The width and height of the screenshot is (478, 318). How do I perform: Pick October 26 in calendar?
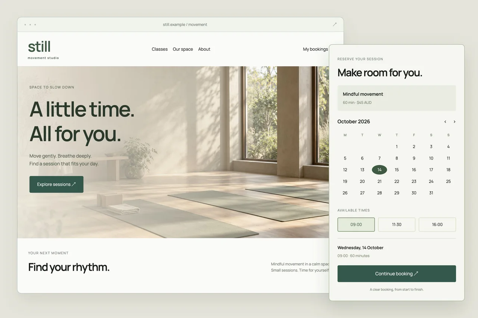345,193
